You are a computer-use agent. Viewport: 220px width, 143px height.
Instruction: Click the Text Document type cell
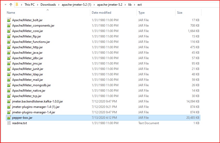pyautogui.click(x=149, y=123)
